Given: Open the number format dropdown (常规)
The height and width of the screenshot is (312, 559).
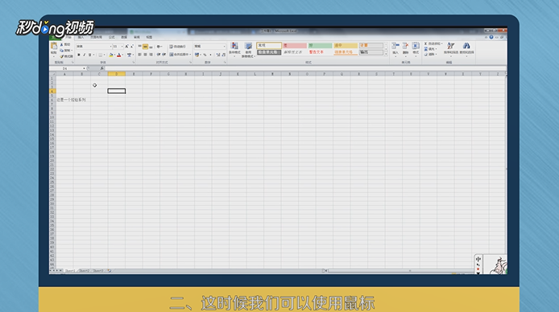Looking at the screenshot, I should pyautogui.click(x=224, y=47).
